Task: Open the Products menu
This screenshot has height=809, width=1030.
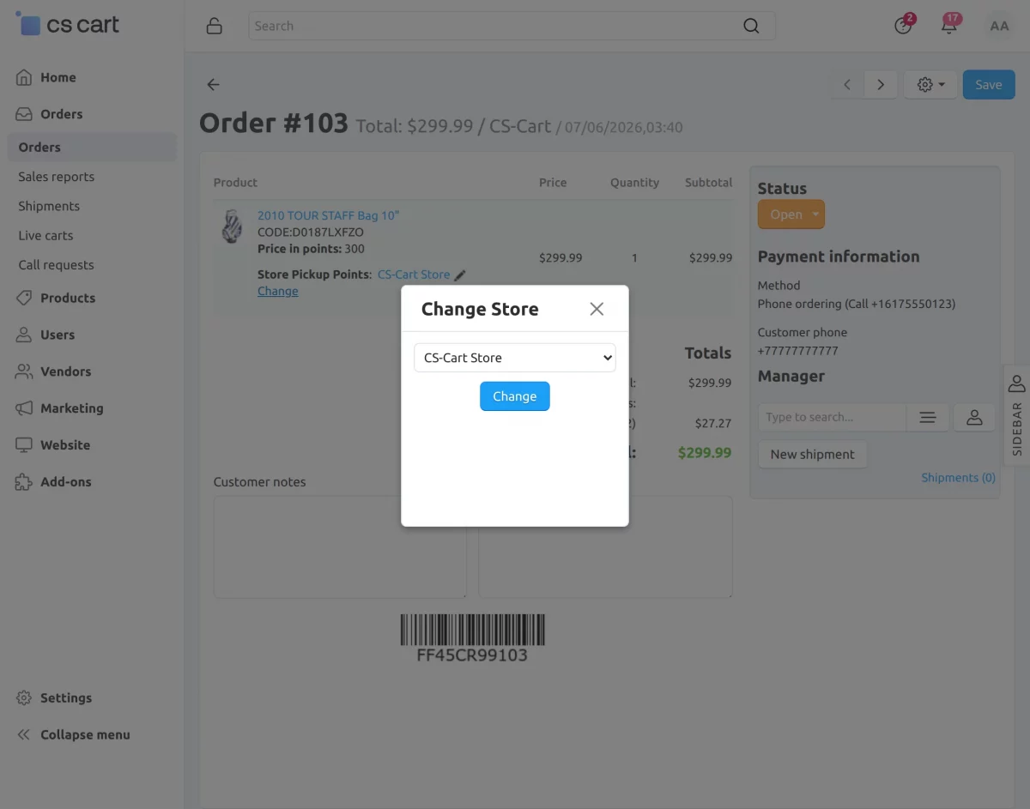Action: point(68,298)
